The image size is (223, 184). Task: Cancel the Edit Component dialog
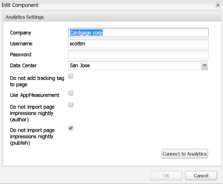pyautogui.click(x=201, y=176)
